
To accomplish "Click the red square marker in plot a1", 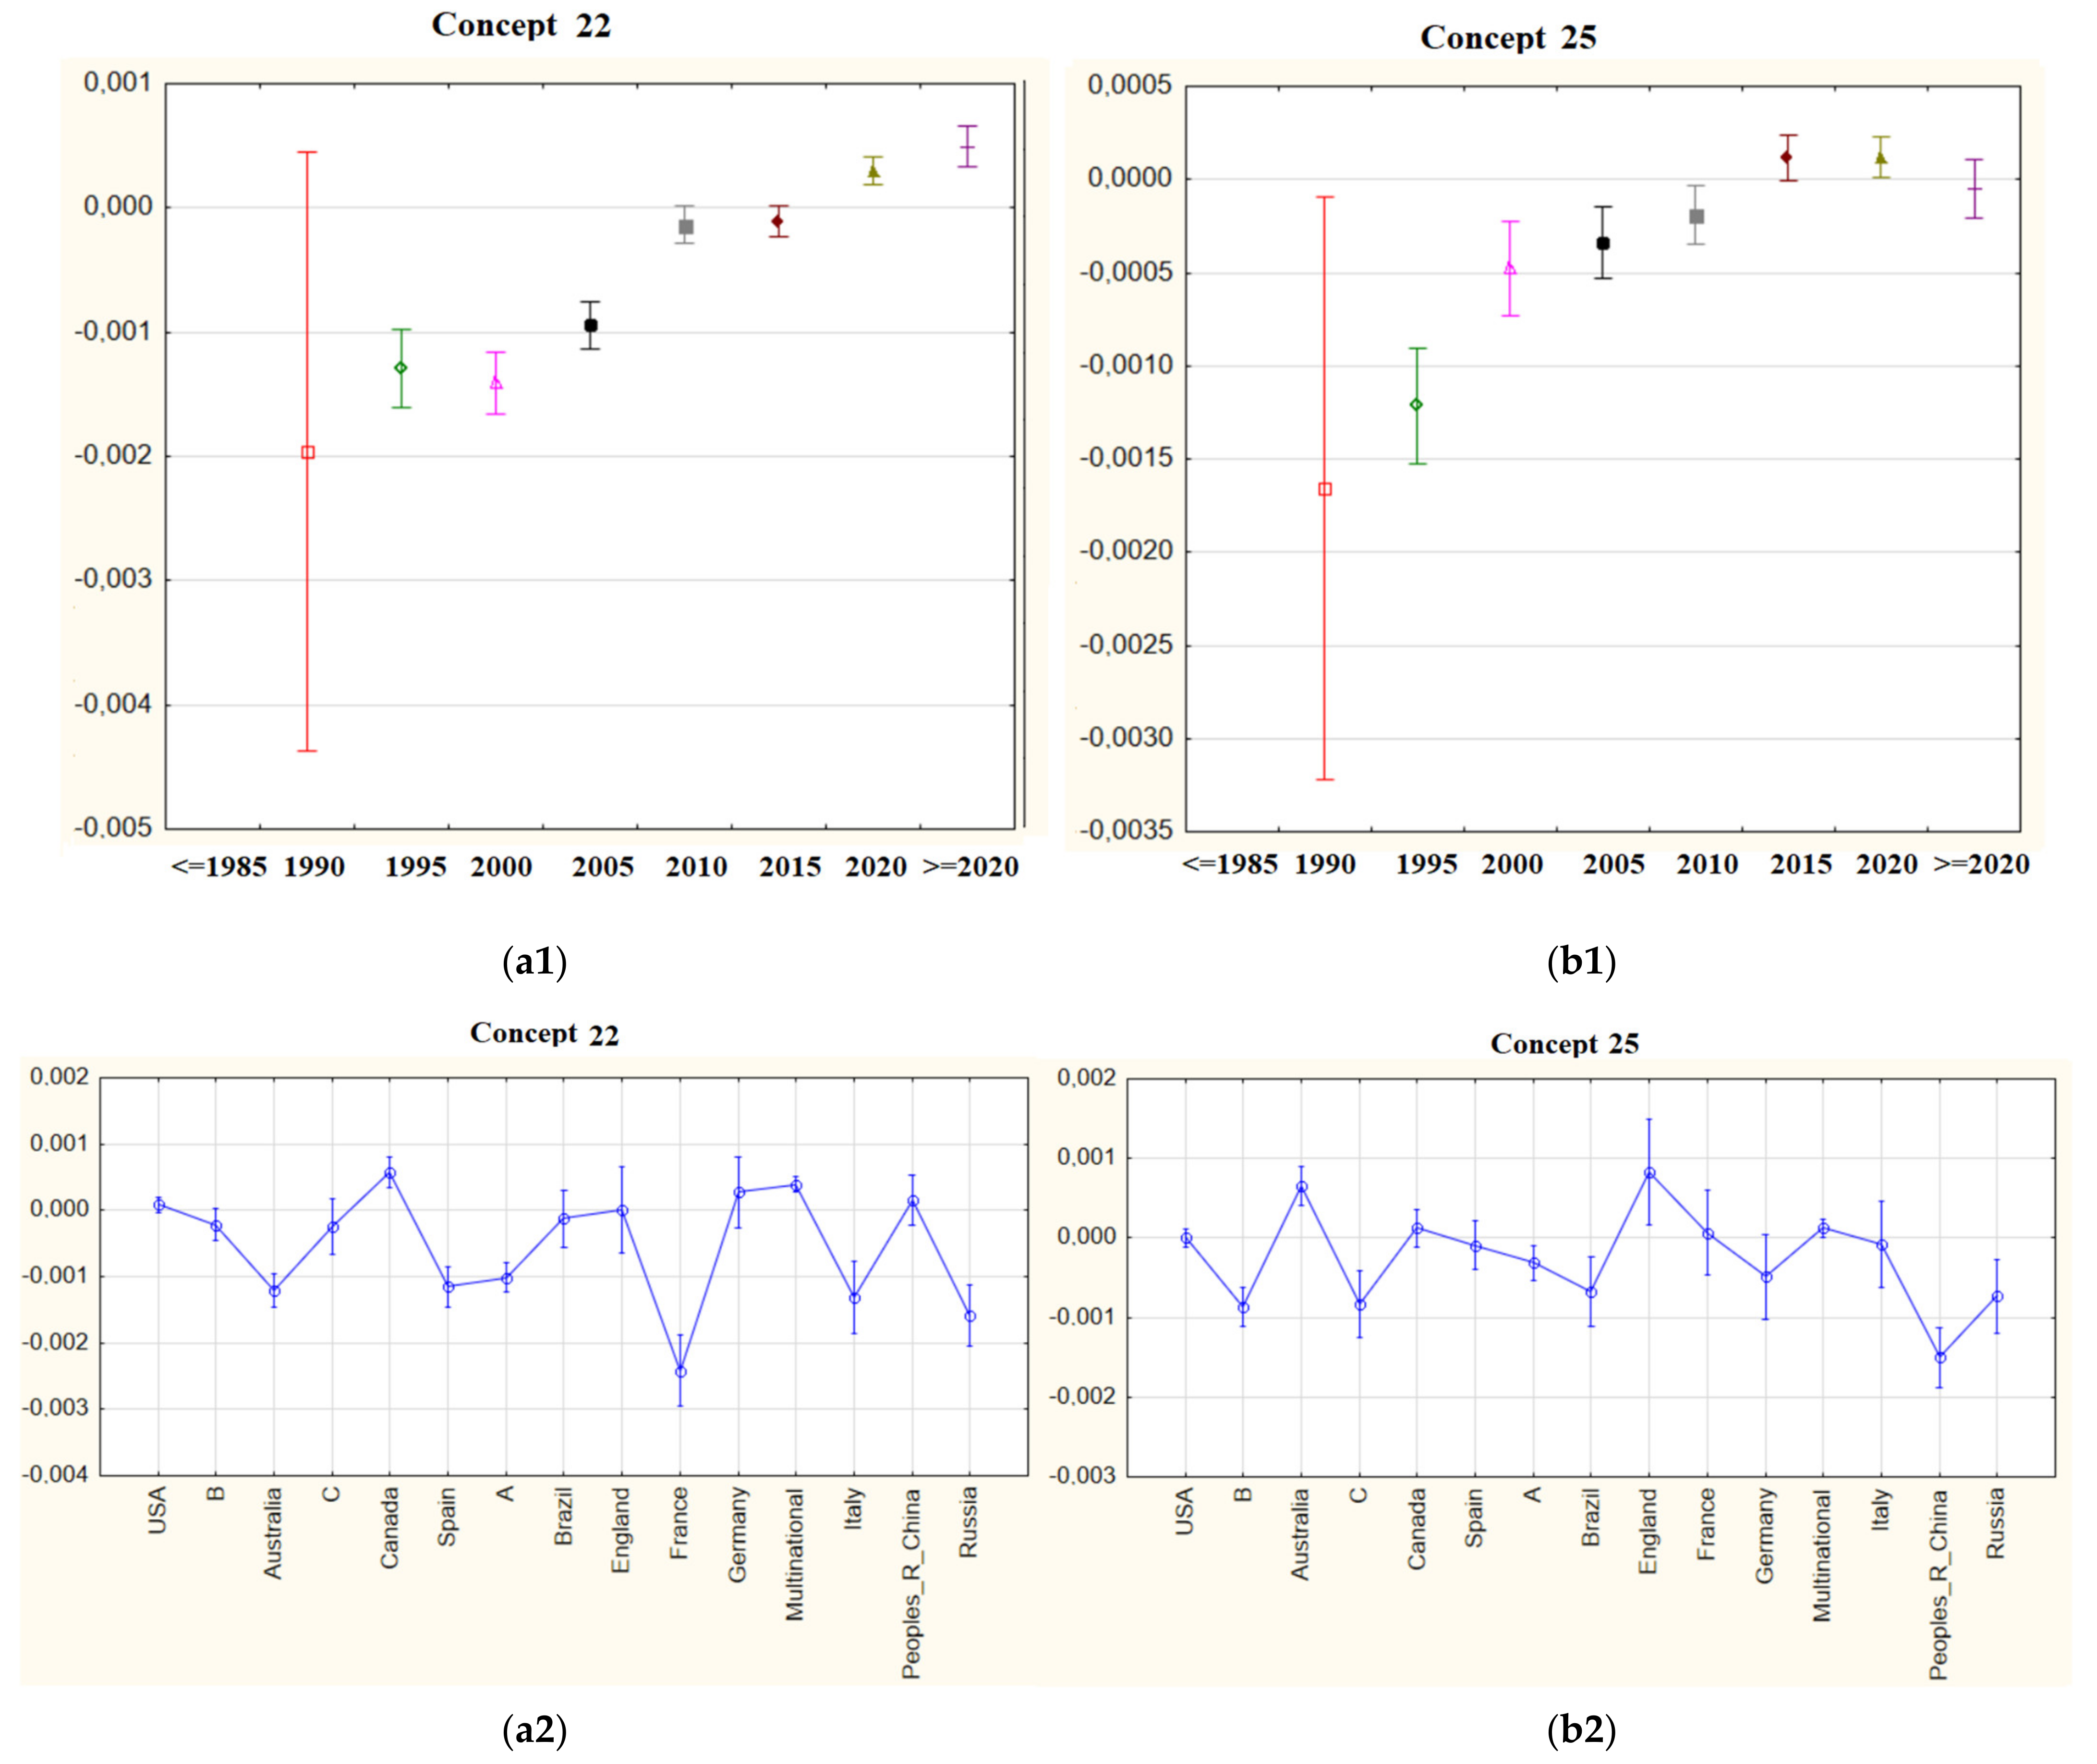I will coord(308,453).
